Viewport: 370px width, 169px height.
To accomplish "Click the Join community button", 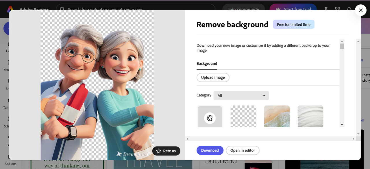I will pos(244,9).
